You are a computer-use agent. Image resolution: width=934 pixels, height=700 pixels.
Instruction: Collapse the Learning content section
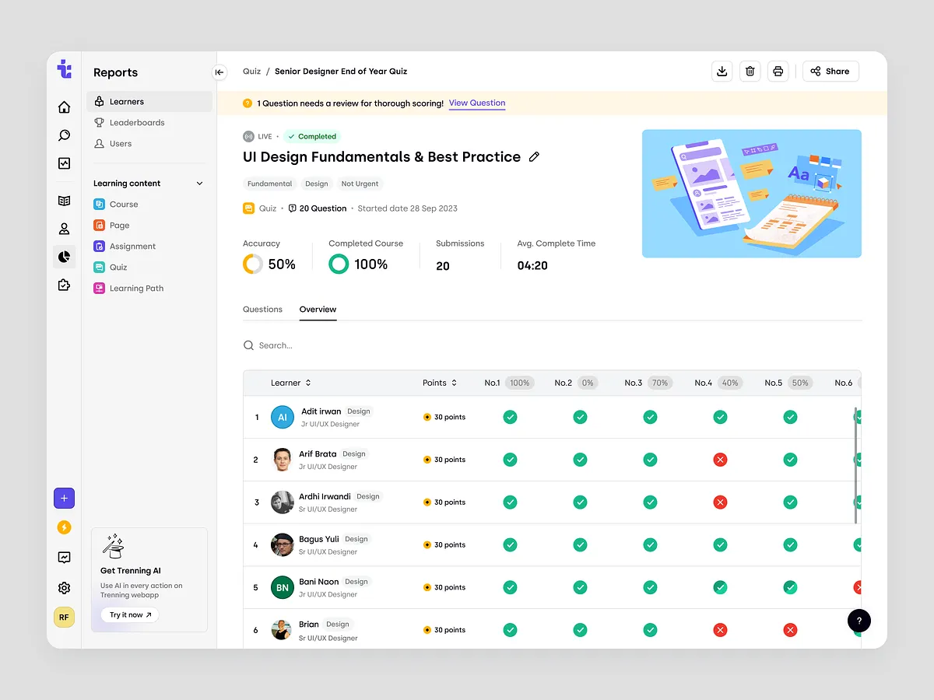point(199,183)
